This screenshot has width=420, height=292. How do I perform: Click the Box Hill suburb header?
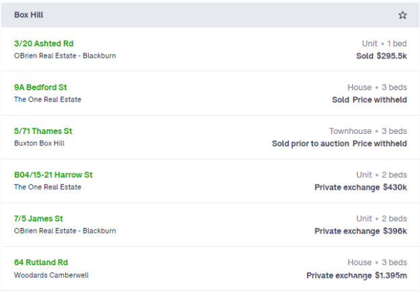[x=29, y=15]
